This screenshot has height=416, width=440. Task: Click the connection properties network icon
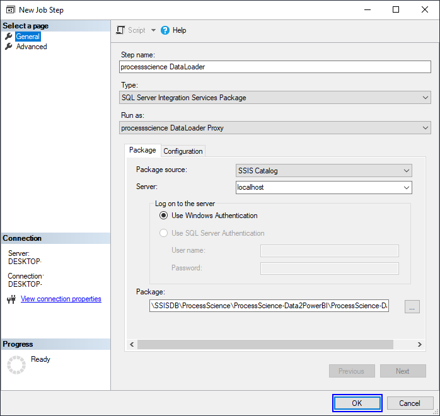(11, 299)
